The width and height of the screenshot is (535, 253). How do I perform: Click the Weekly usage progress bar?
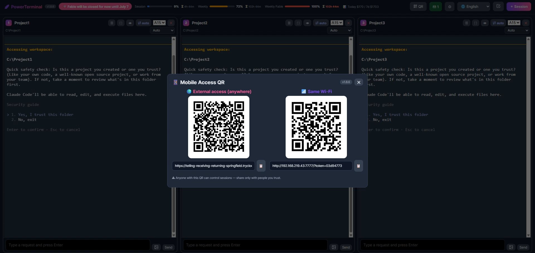click(x=222, y=6)
